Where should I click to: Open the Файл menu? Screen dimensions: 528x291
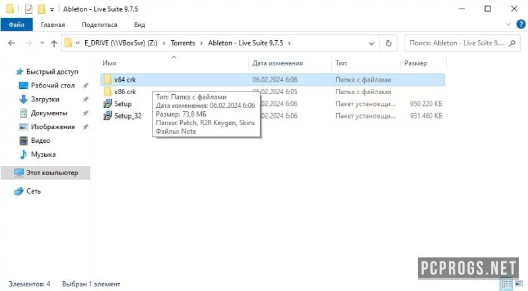pos(16,24)
